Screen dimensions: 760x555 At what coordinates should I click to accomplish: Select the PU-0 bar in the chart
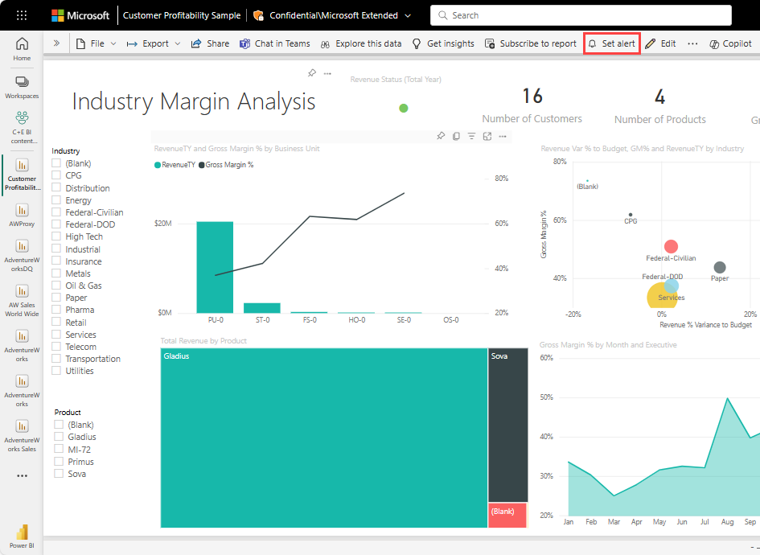point(215,267)
